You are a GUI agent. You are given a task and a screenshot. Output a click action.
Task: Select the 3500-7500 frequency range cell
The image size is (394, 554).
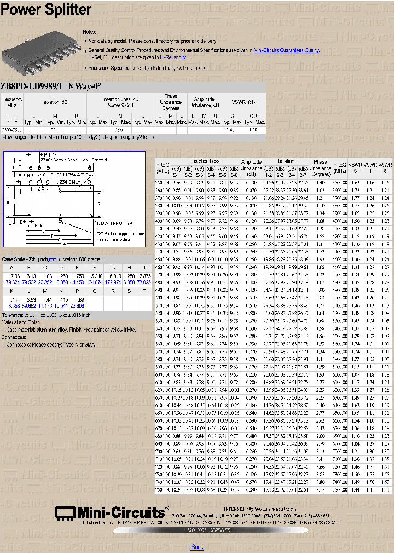click(x=11, y=130)
